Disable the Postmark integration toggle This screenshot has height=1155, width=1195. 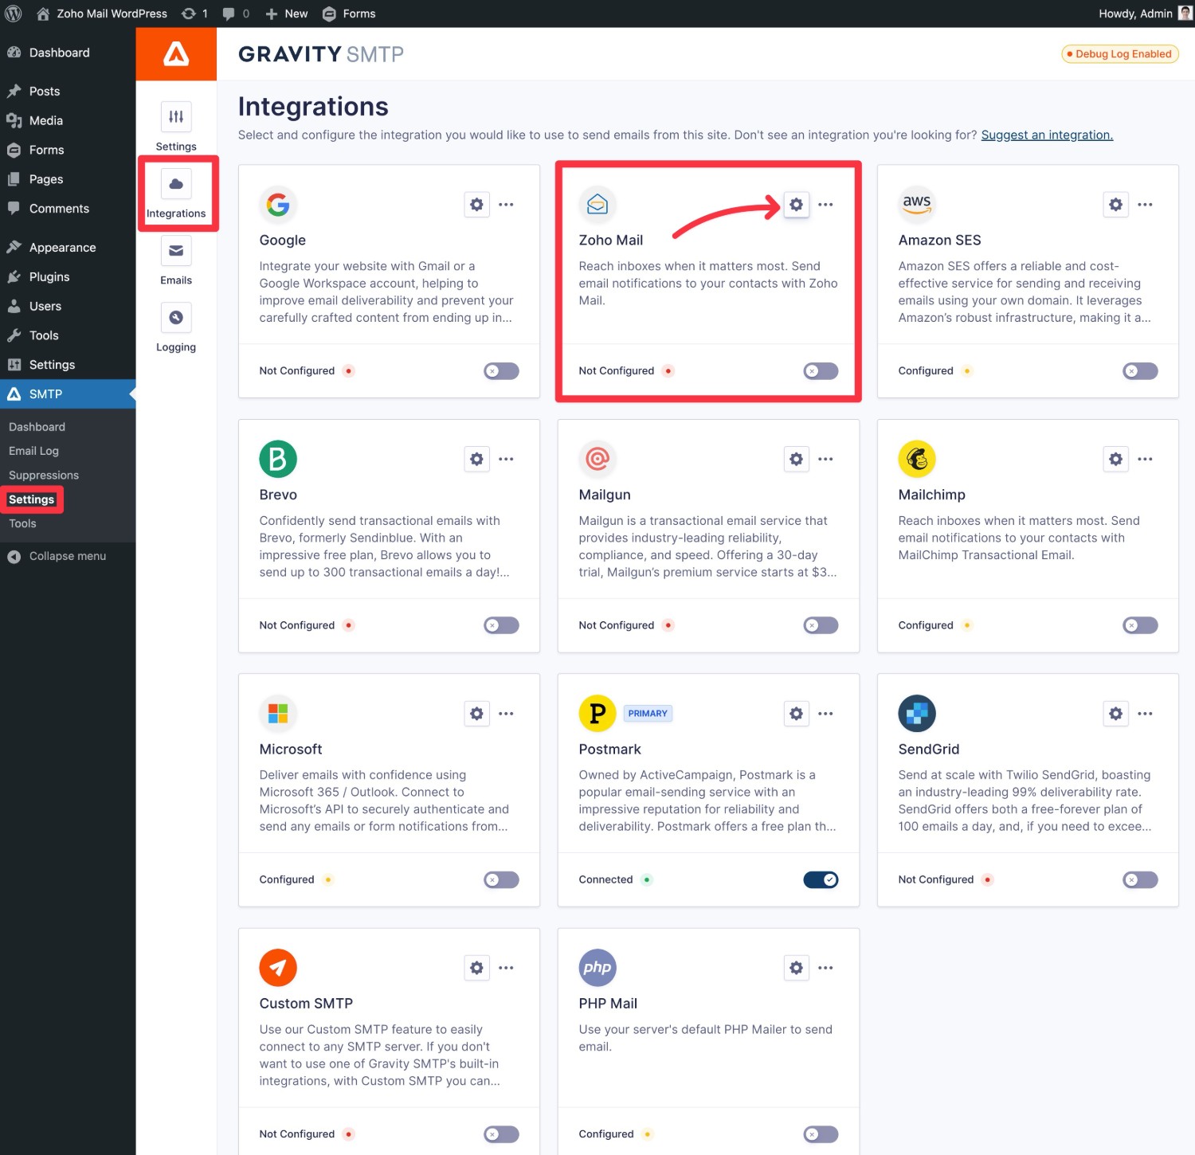click(x=821, y=879)
